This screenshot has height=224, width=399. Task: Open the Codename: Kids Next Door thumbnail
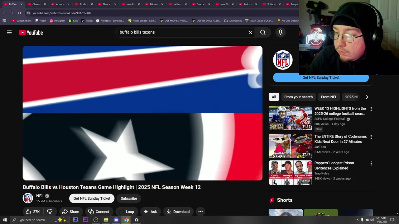(290, 146)
